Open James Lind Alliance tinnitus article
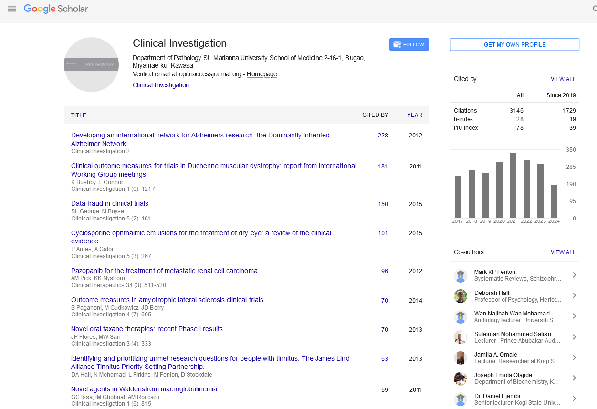The width and height of the screenshot is (597, 409). [210, 363]
